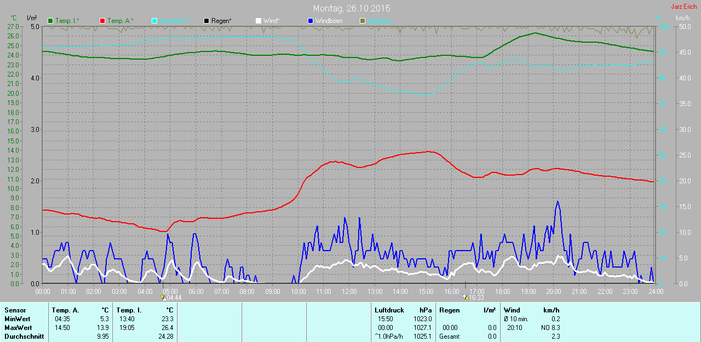The width and height of the screenshot is (701, 342).
Task: Click the time 15:50 in Luftdruck column
Action: [386, 318]
